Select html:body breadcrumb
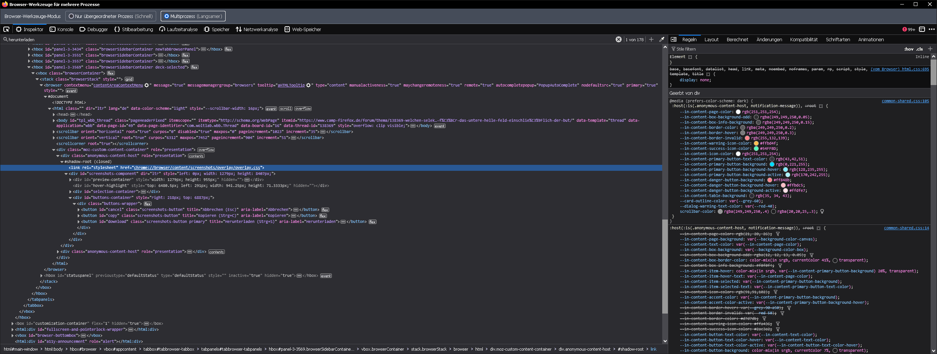Screen dimensions: 937x354 click(x=54, y=349)
